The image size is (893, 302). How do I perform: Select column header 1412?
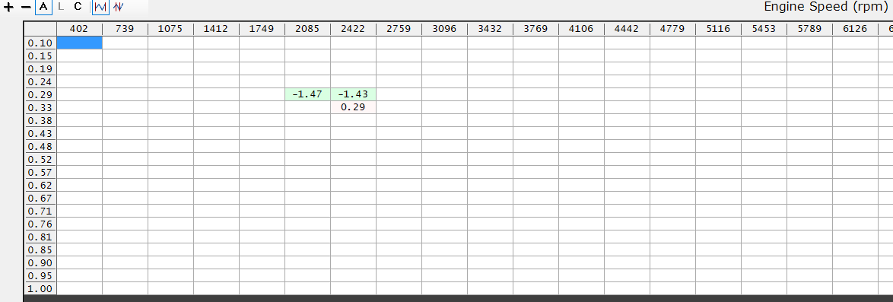(x=217, y=29)
